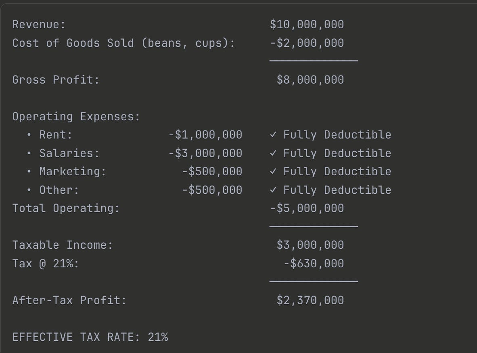
Task: Click the After-Tax Profit $2,370,000 value
Action: coord(310,300)
